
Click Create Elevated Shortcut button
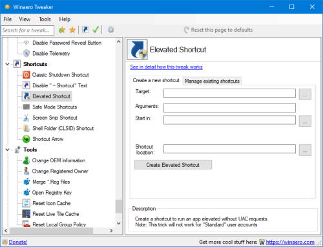(173, 165)
